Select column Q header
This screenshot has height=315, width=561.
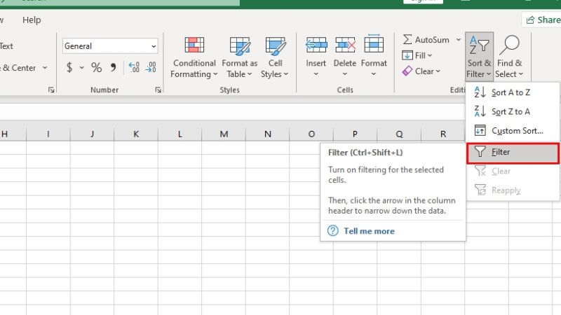point(399,134)
